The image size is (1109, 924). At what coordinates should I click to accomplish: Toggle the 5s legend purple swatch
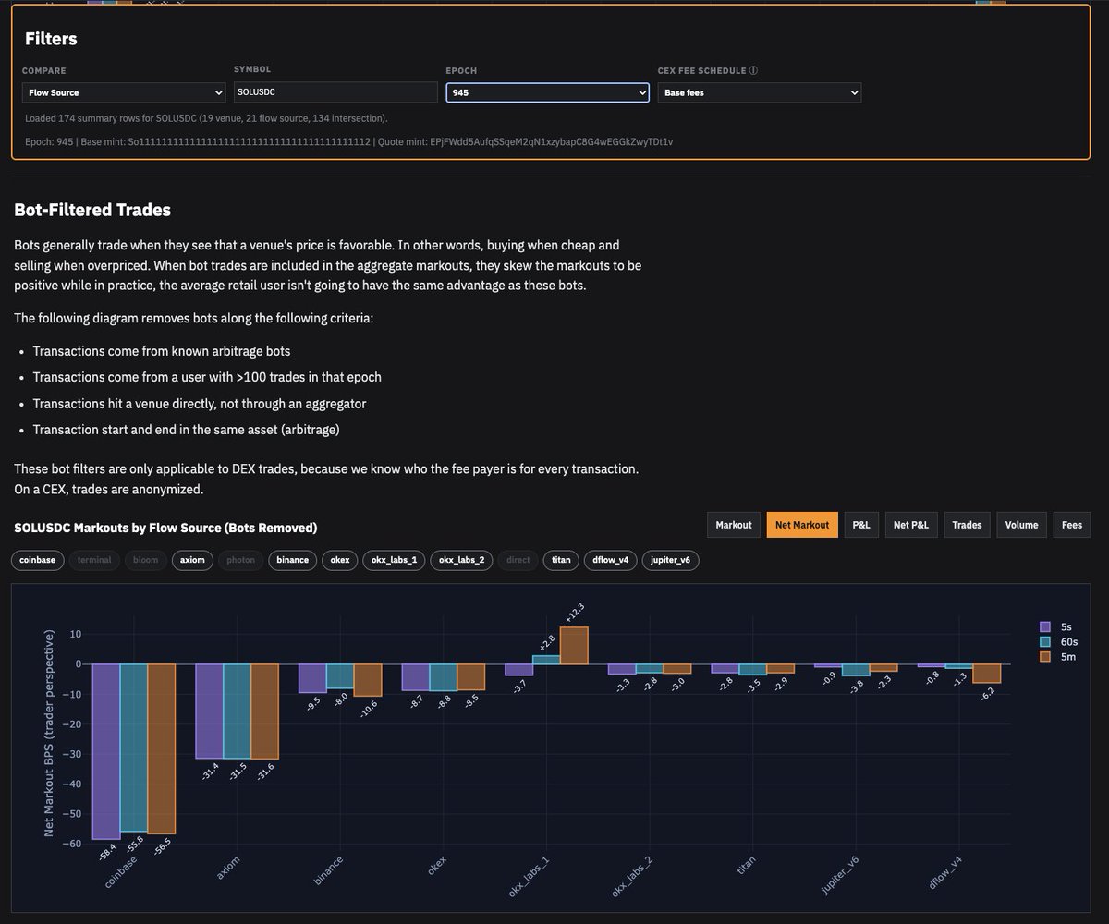coord(1045,626)
